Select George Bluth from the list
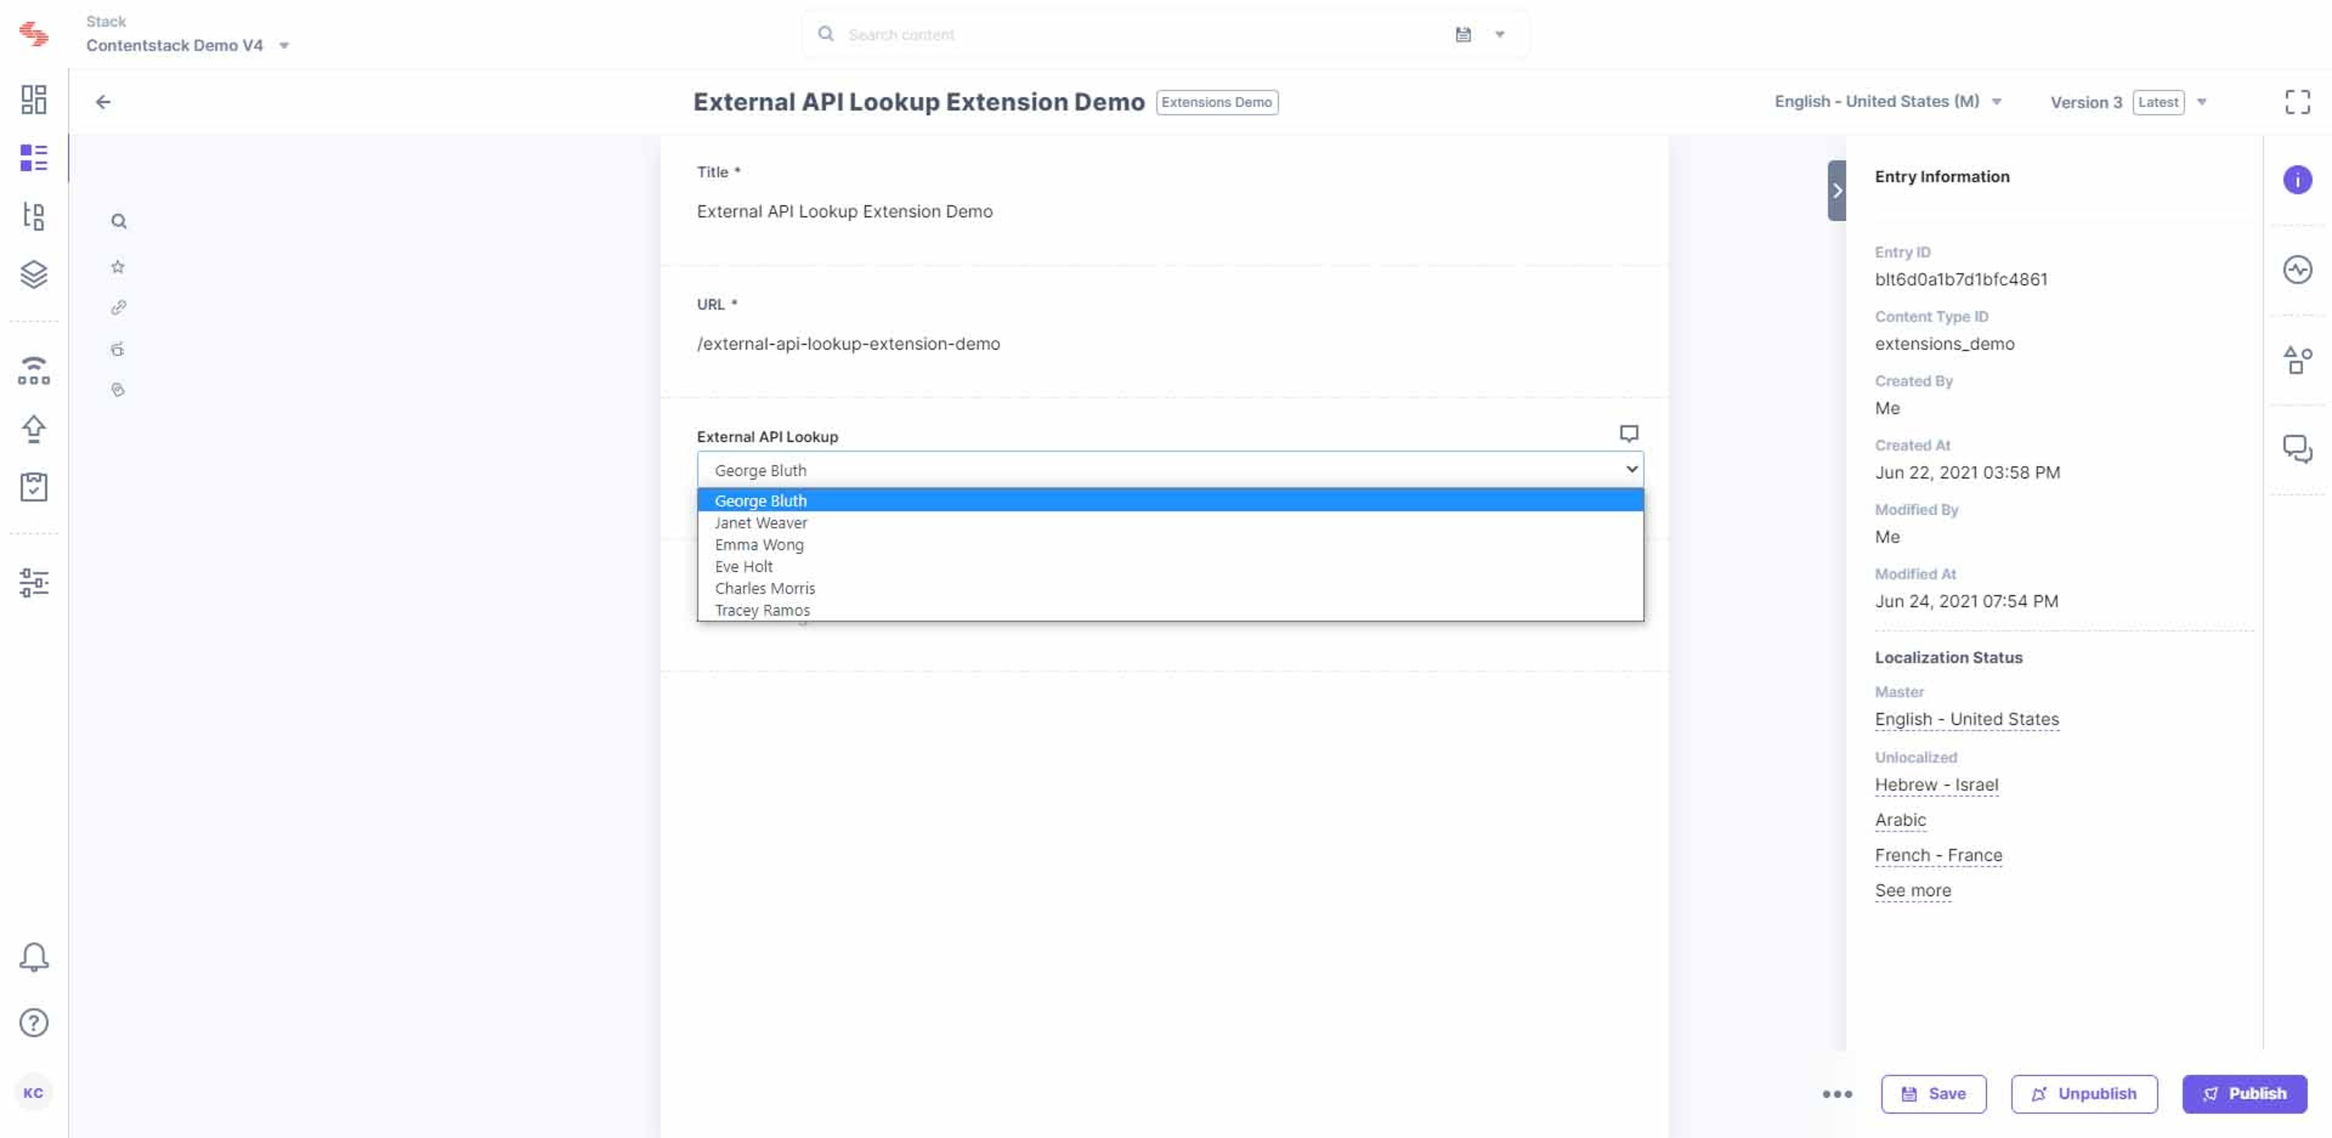 (1170, 500)
